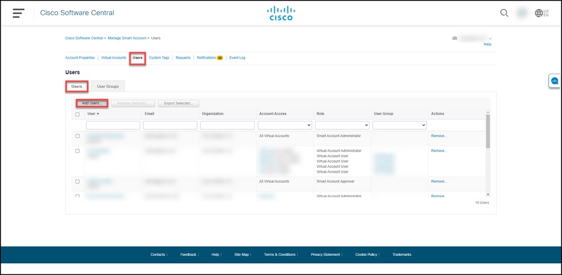
Task: Remove the Smart Account Administrator user
Action: pyautogui.click(x=439, y=136)
